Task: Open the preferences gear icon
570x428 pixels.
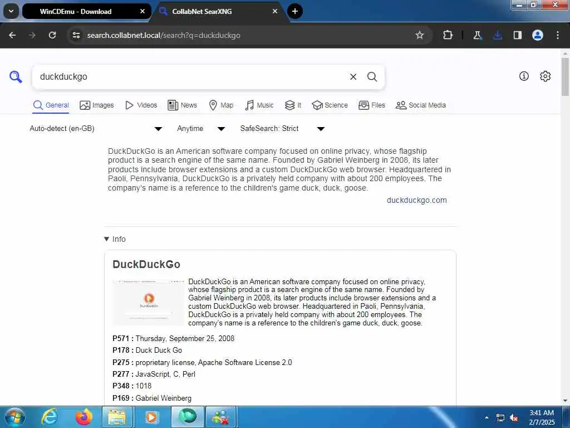Action: coord(546,76)
